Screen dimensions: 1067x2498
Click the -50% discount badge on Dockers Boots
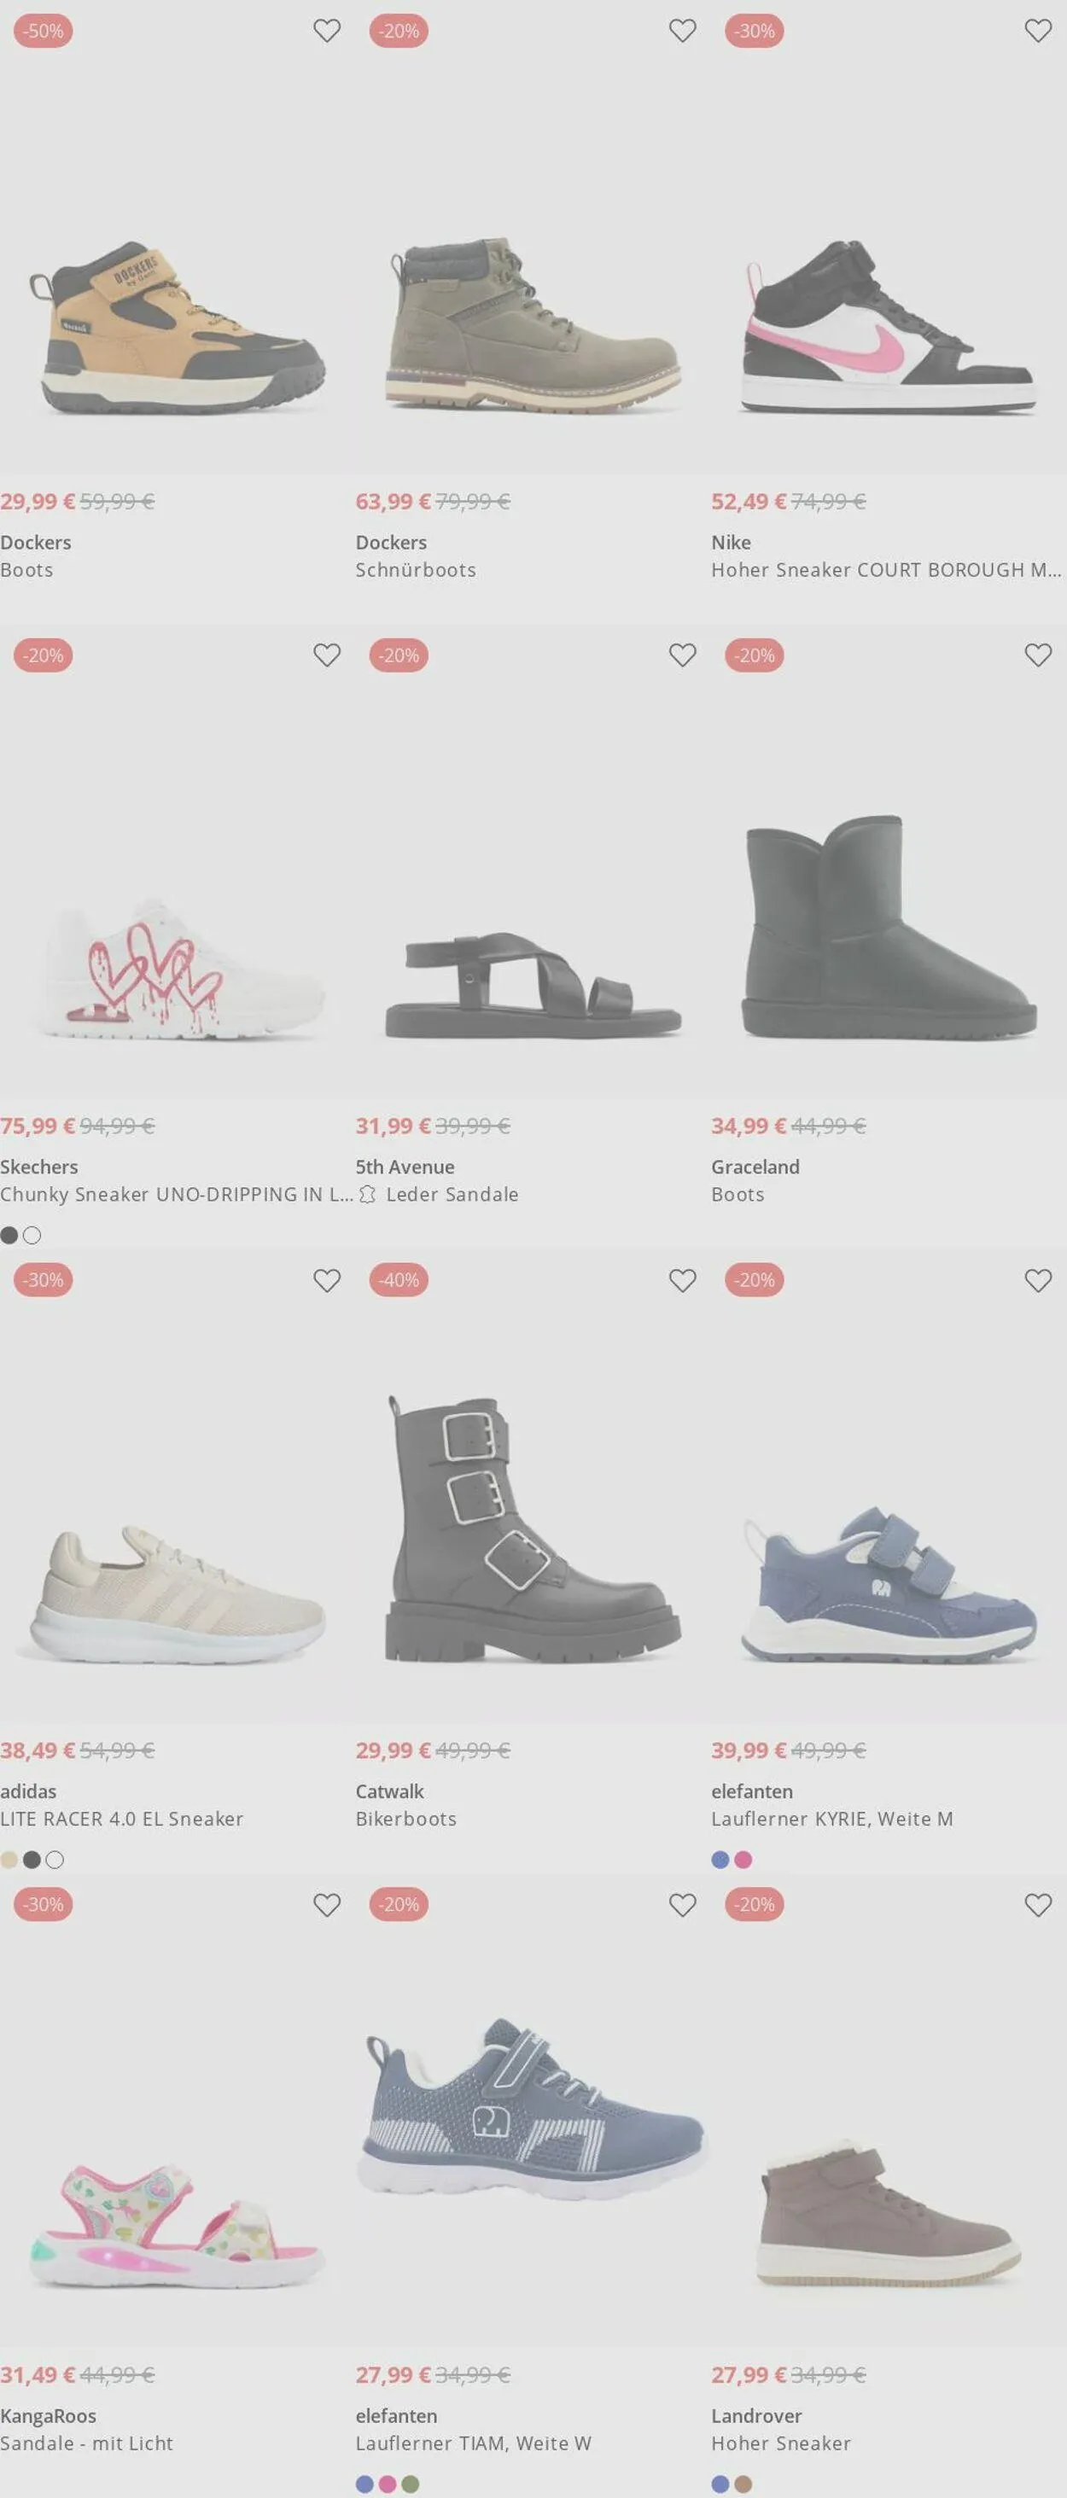pyautogui.click(x=44, y=31)
